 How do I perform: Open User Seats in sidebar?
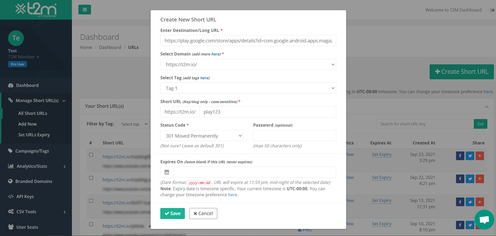click(27, 227)
